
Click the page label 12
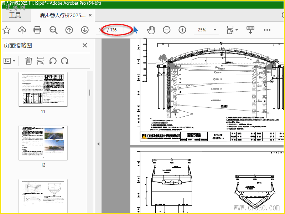(x=43, y=165)
